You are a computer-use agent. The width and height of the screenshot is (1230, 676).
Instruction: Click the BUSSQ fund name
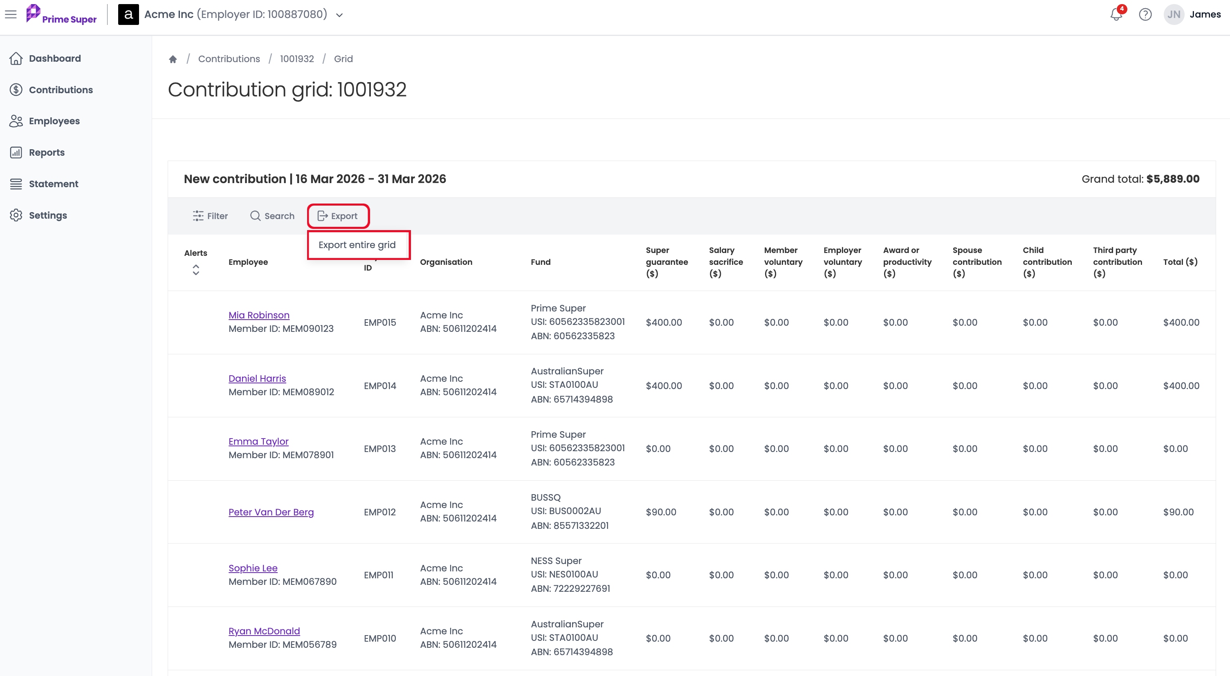click(x=546, y=497)
